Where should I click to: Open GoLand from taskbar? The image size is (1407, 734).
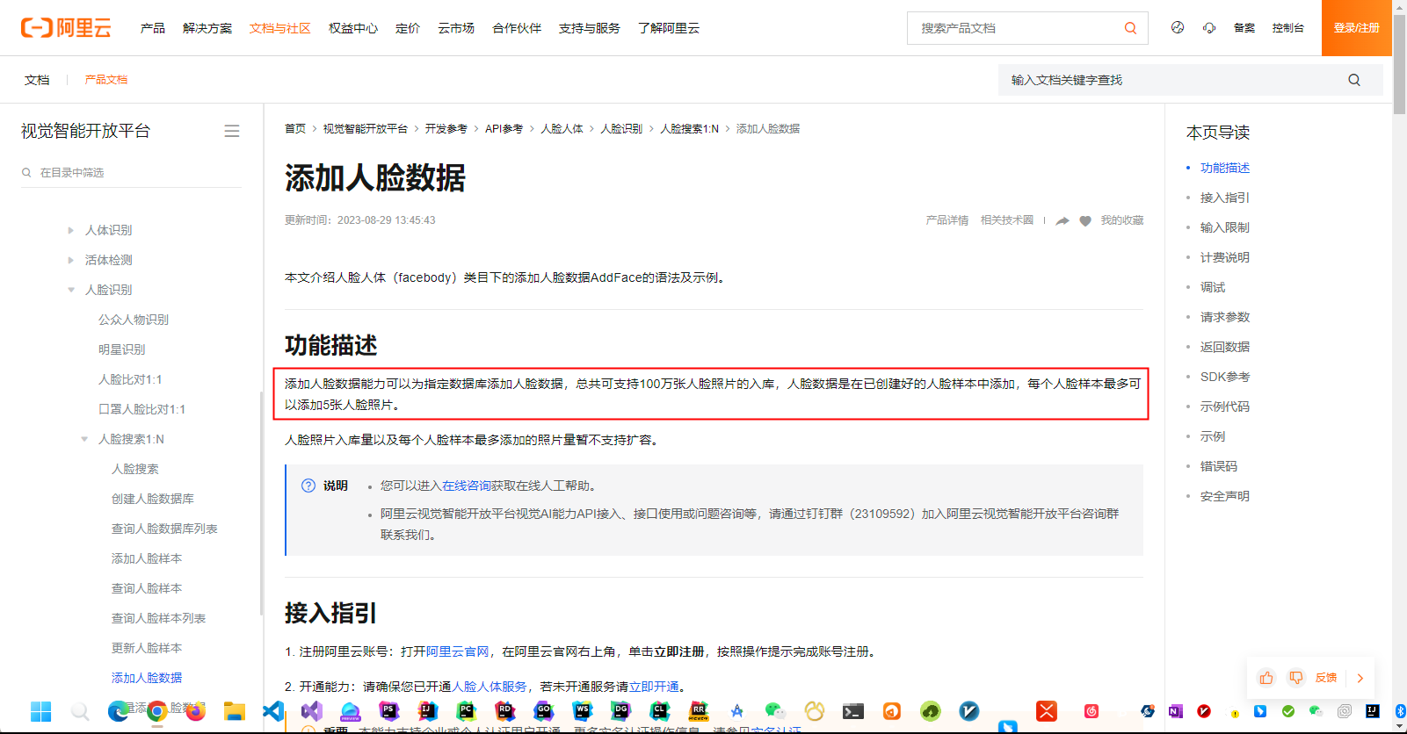click(544, 711)
